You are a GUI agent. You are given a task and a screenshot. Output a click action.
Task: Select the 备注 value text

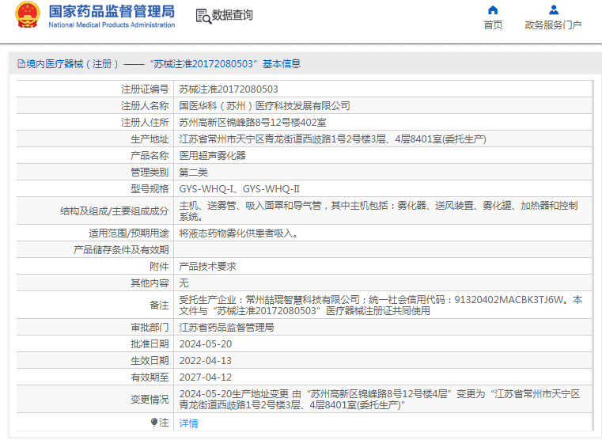pos(381,305)
